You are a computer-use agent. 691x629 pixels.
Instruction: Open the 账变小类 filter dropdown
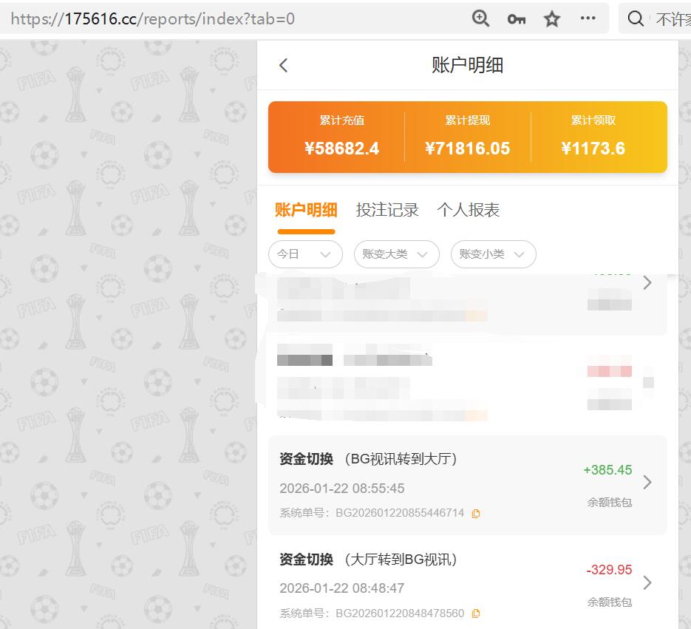[x=493, y=254]
